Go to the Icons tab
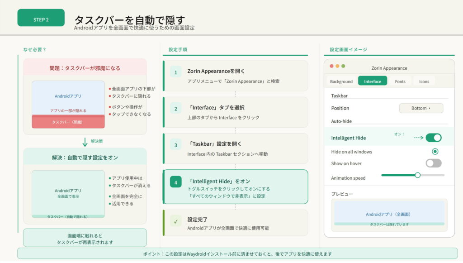Viewport: 463px width, 263px height. coord(424,81)
